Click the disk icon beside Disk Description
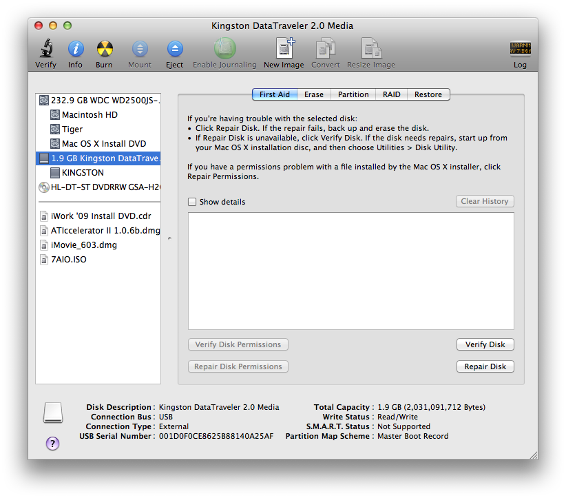 [53, 413]
